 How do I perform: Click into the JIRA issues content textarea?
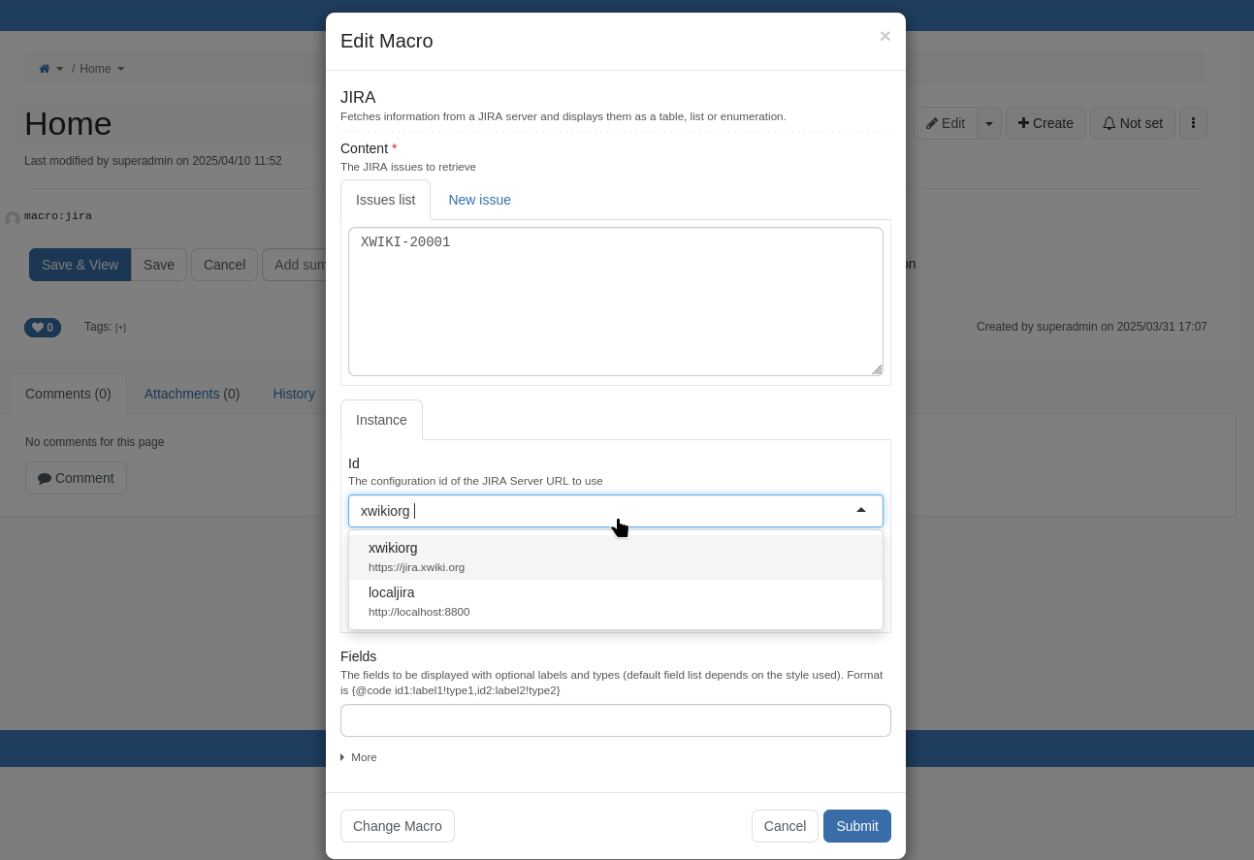tap(616, 302)
